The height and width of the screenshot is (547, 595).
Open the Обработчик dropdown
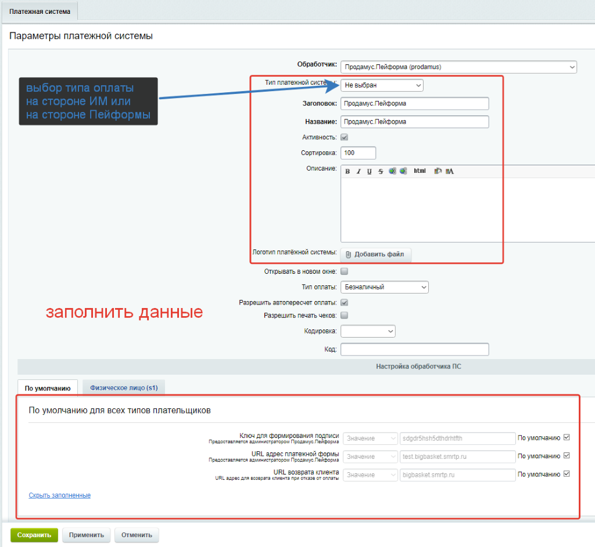click(458, 67)
